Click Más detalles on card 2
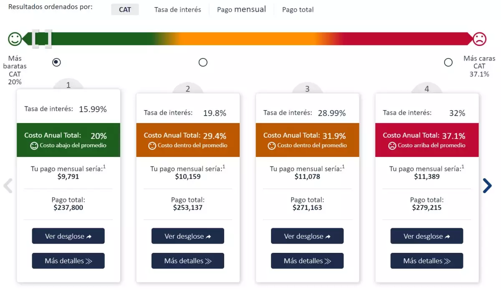501x290 pixels. pos(188,261)
